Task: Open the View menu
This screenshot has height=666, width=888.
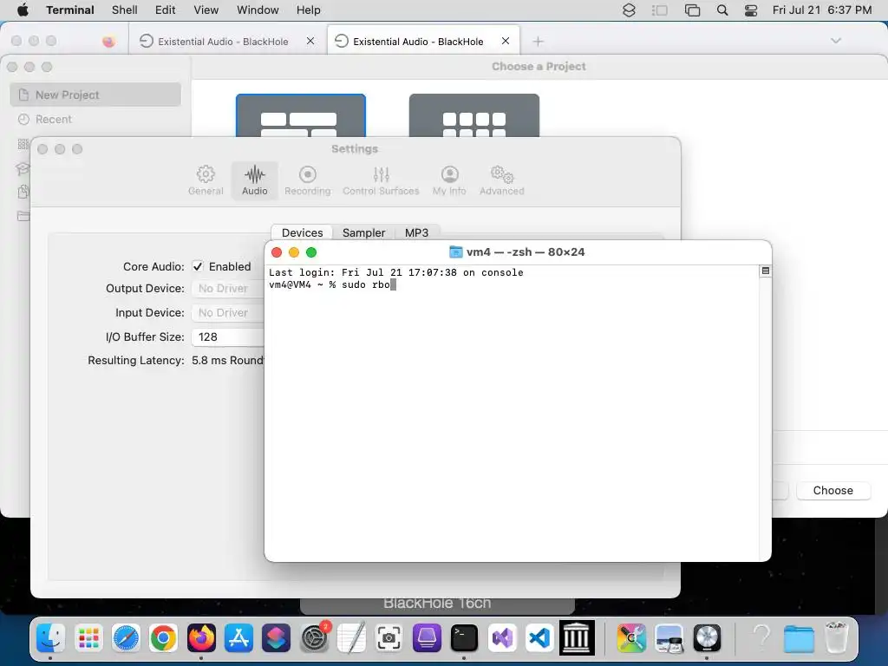Action: 206,10
